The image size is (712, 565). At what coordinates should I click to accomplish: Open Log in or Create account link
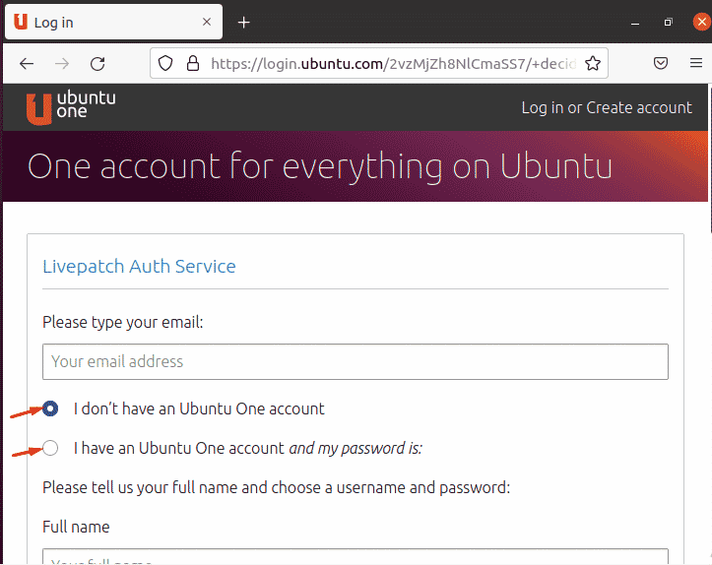click(607, 108)
